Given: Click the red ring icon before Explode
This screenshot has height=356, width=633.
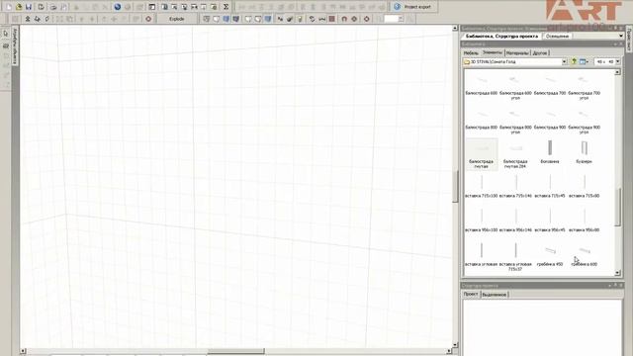Looking at the screenshot, I should point(148,19).
